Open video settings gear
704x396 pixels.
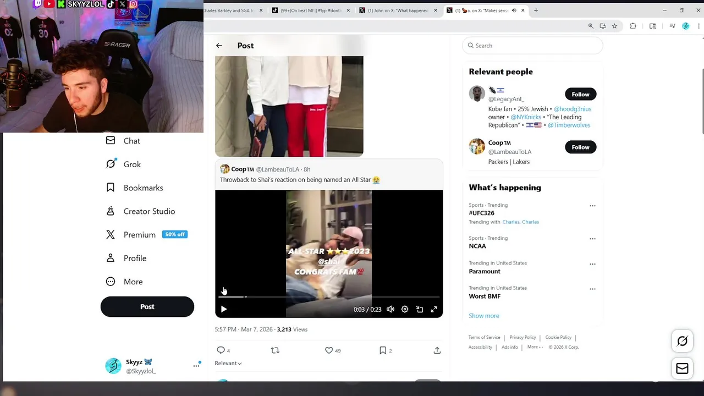405,310
